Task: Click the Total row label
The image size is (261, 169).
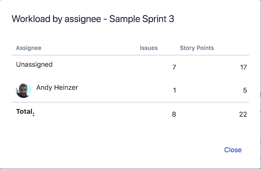Action: [25, 112]
